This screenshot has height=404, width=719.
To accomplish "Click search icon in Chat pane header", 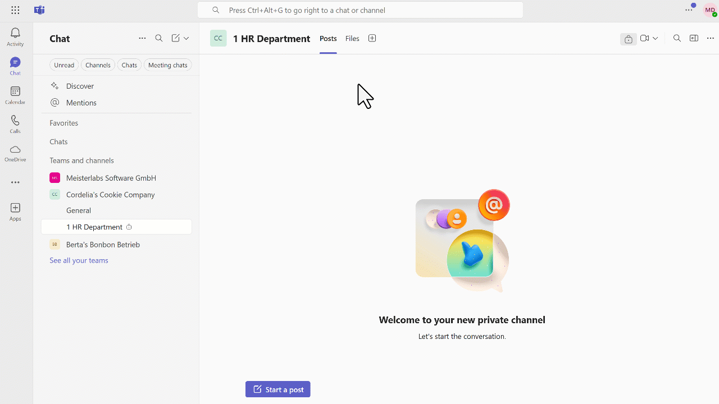I will click(159, 38).
